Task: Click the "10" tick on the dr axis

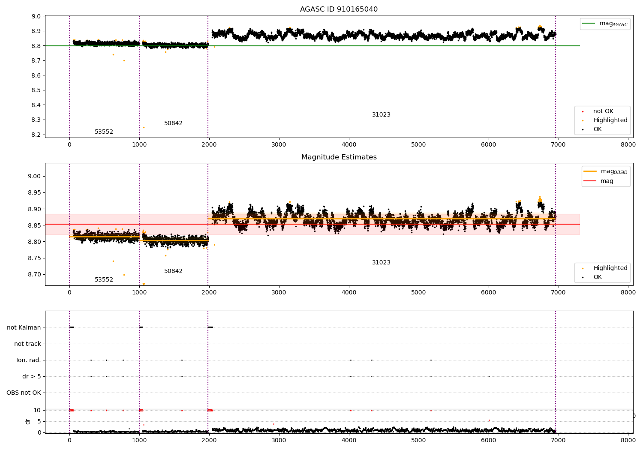Action: point(37,410)
